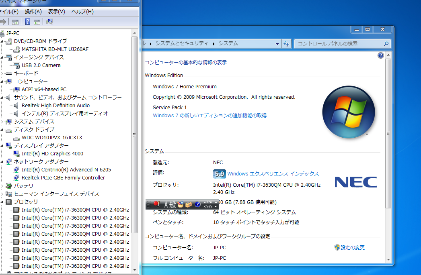Open the IME bar options dropdown arrow

(216, 207)
